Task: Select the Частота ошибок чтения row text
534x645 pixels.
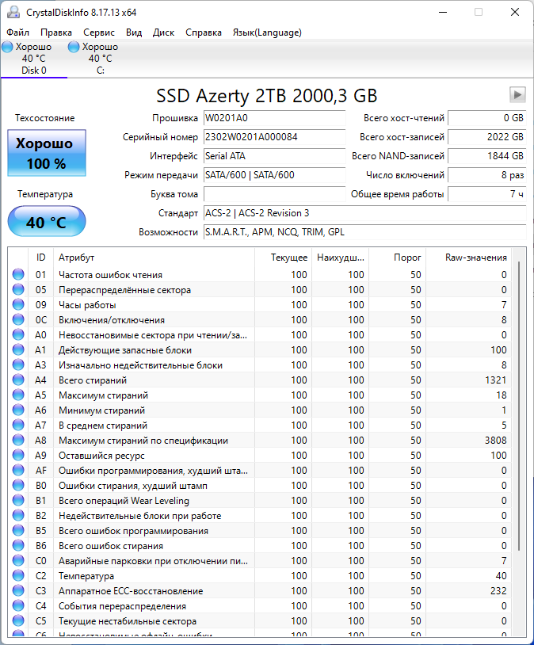Action: 110,275
